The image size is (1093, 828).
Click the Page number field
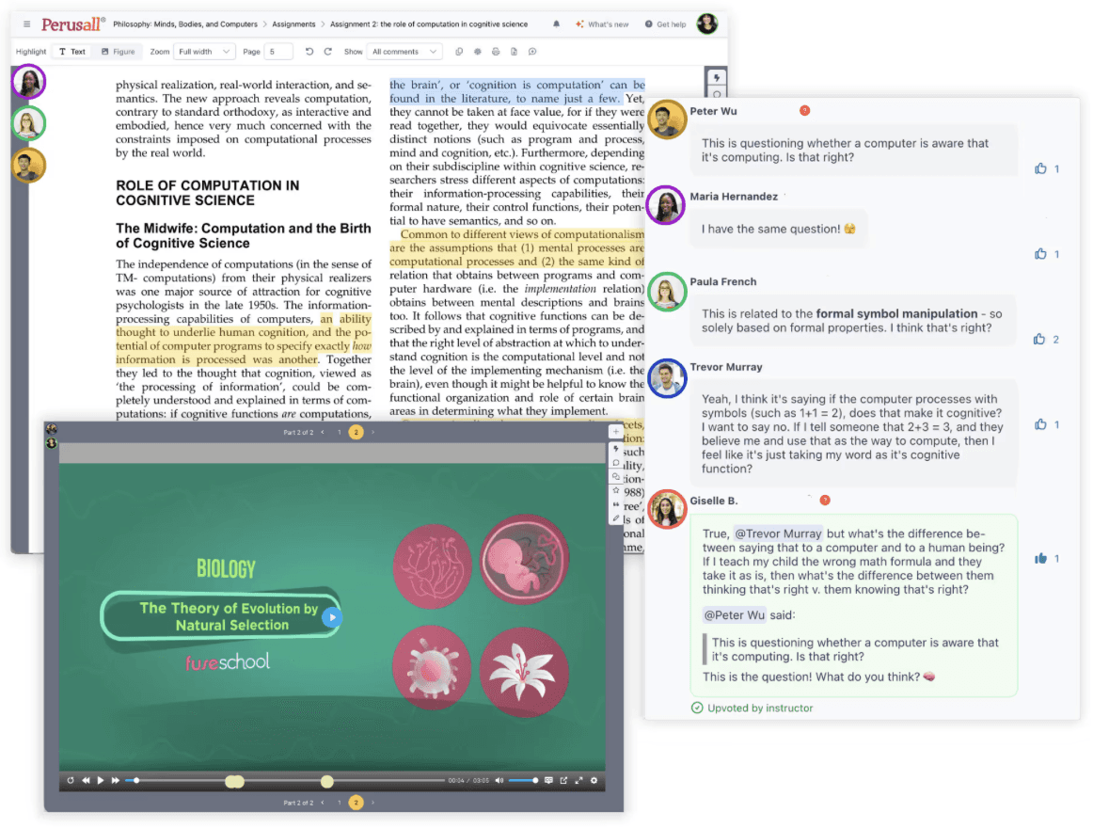(278, 52)
